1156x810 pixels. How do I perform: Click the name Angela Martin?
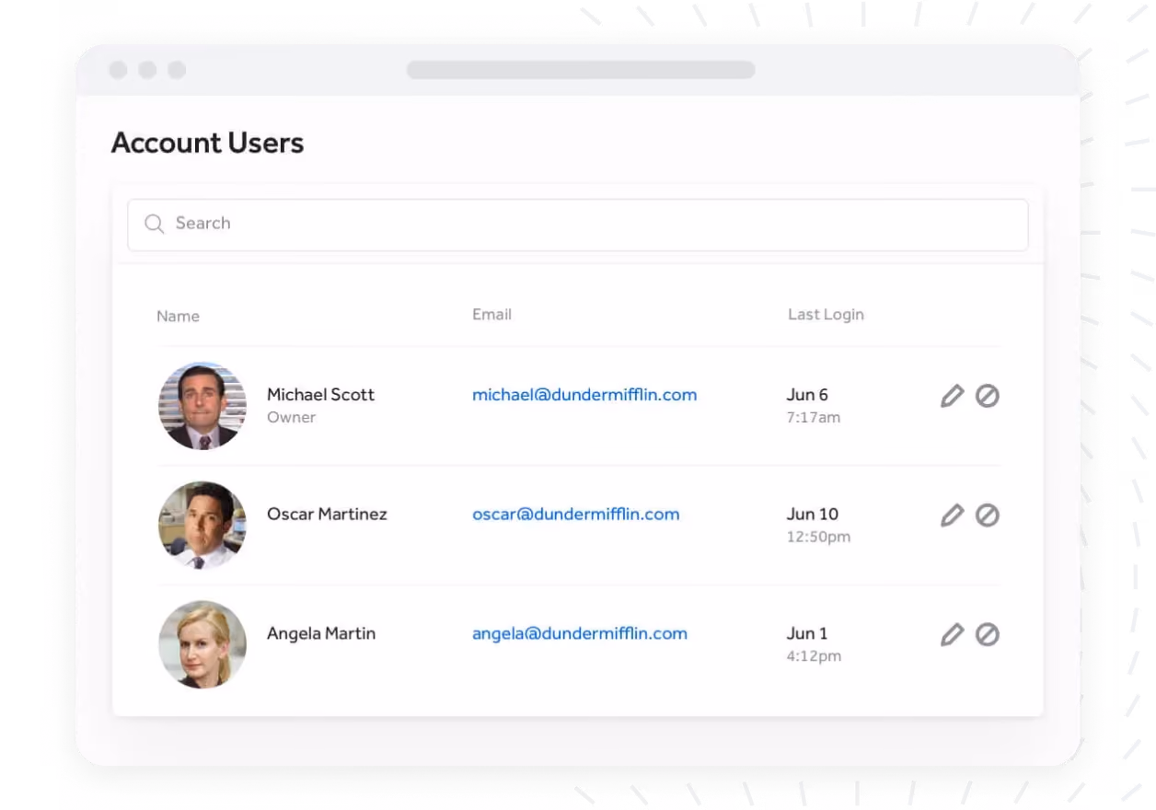click(321, 633)
